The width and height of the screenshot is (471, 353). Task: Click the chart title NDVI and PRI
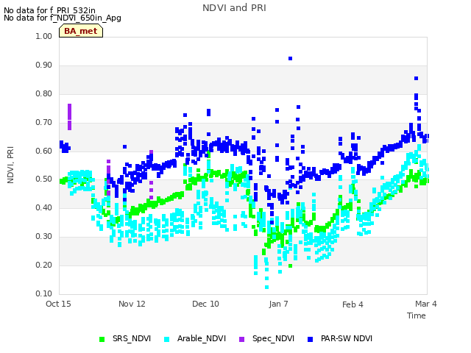tap(234, 8)
